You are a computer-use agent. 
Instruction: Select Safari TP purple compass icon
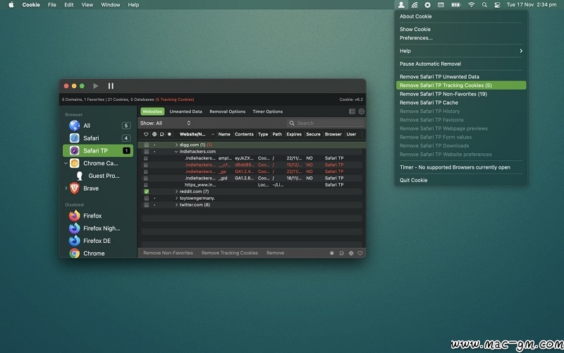(75, 150)
